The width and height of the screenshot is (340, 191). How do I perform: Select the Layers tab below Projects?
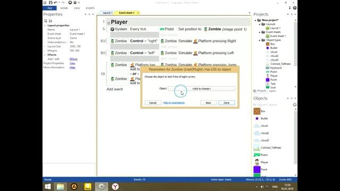click(273, 91)
